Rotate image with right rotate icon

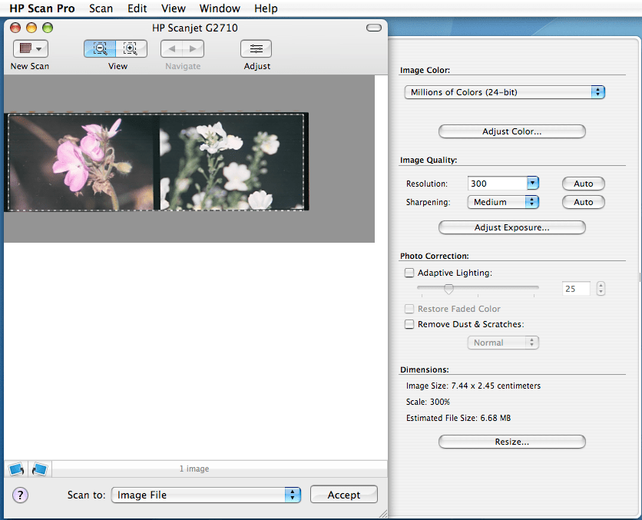[x=40, y=469]
